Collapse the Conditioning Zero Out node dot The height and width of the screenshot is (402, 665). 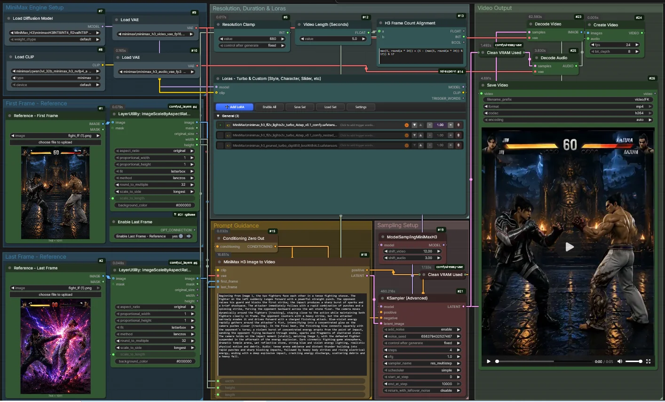pos(219,238)
